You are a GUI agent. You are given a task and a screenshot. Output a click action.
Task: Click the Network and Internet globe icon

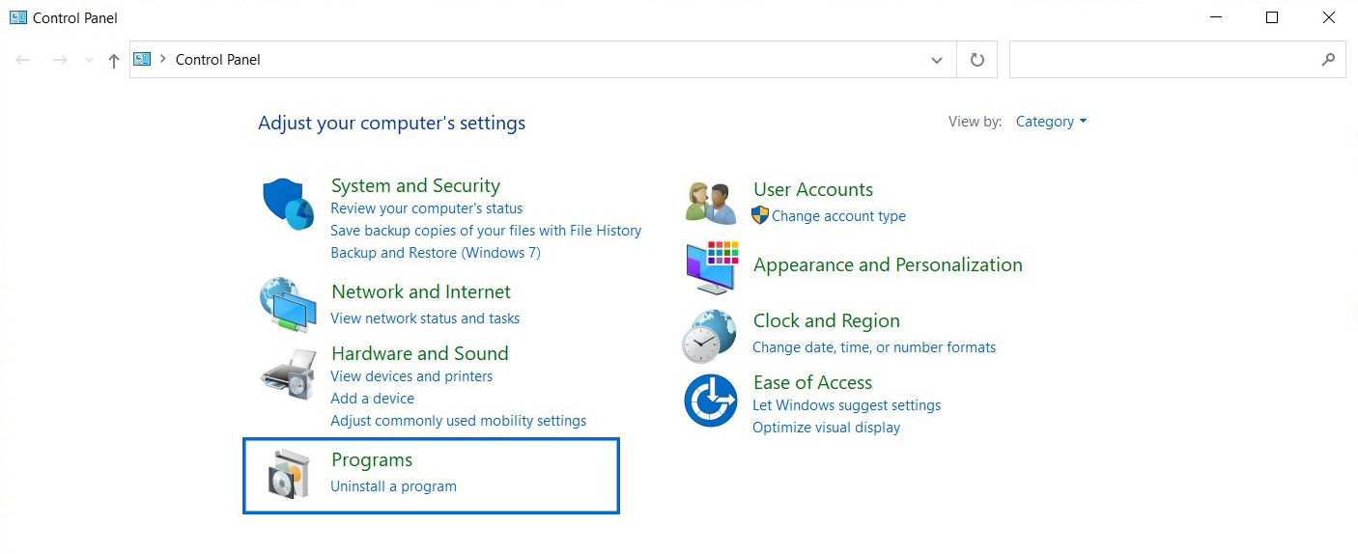[288, 304]
